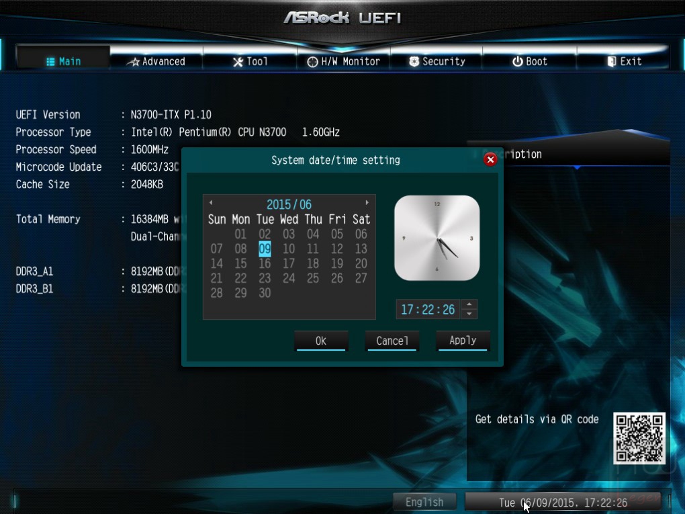Choose day 24 in calendar
685x514 pixels.
[x=289, y=278]
